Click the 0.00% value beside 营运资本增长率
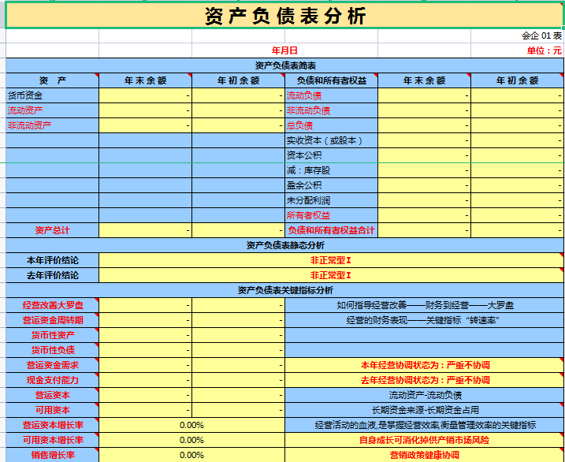This screenshot has height=462, width=565. pyautogui.click(x=191, y=425)
